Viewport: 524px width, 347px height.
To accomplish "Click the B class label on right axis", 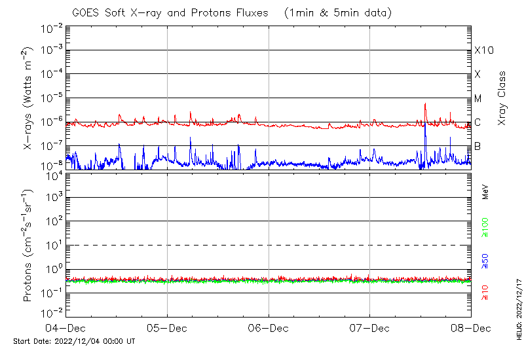I will (x=477, y=145).
